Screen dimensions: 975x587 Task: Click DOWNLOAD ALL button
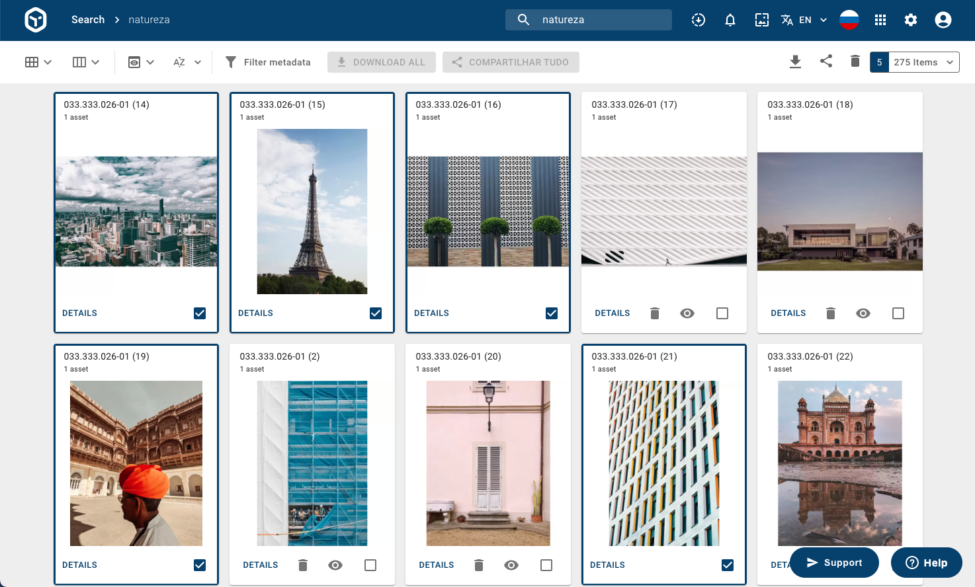[x=382, y=62]
